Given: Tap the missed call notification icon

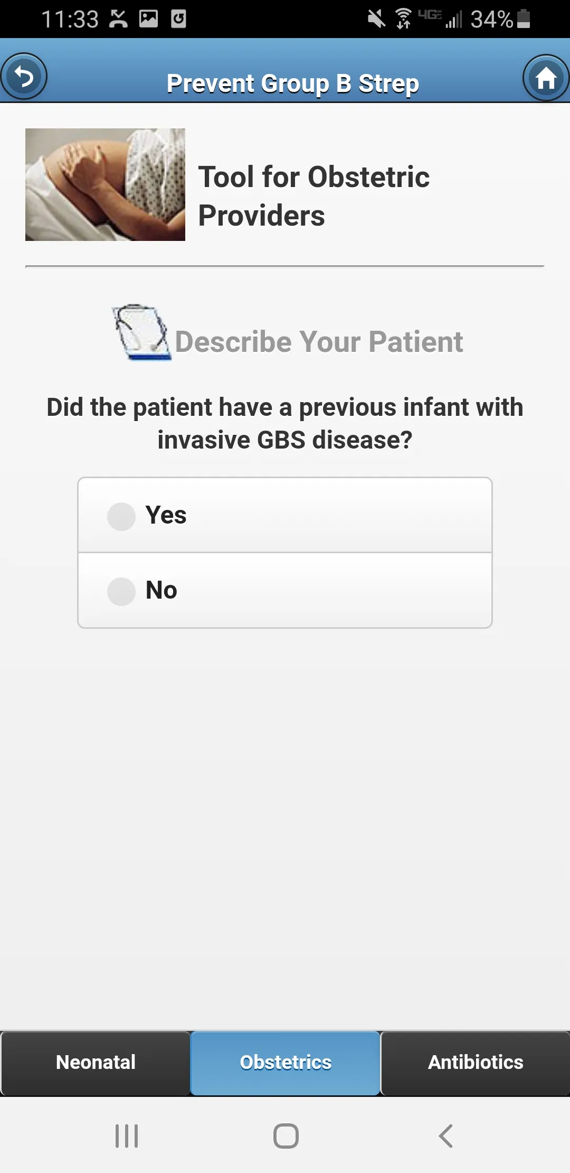Looking at the screenshot, I should [x=119, y=18].
